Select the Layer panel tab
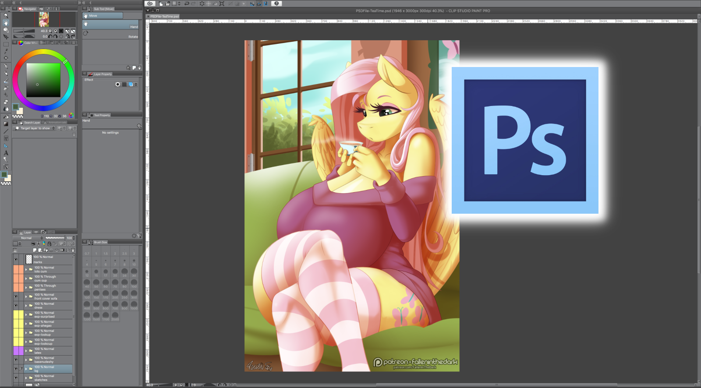 tap(25, 232)
